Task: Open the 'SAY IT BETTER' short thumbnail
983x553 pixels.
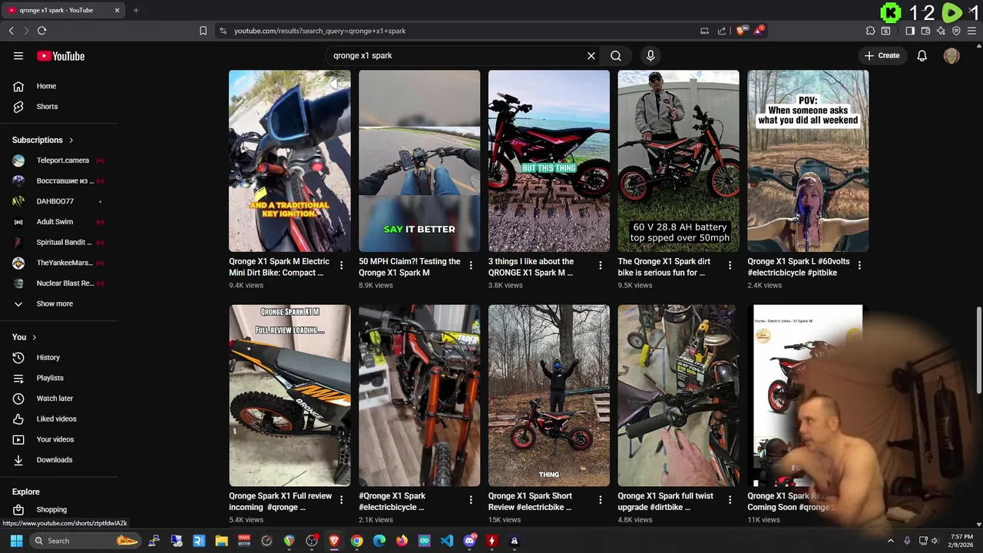Action: [x=419, y=161]
